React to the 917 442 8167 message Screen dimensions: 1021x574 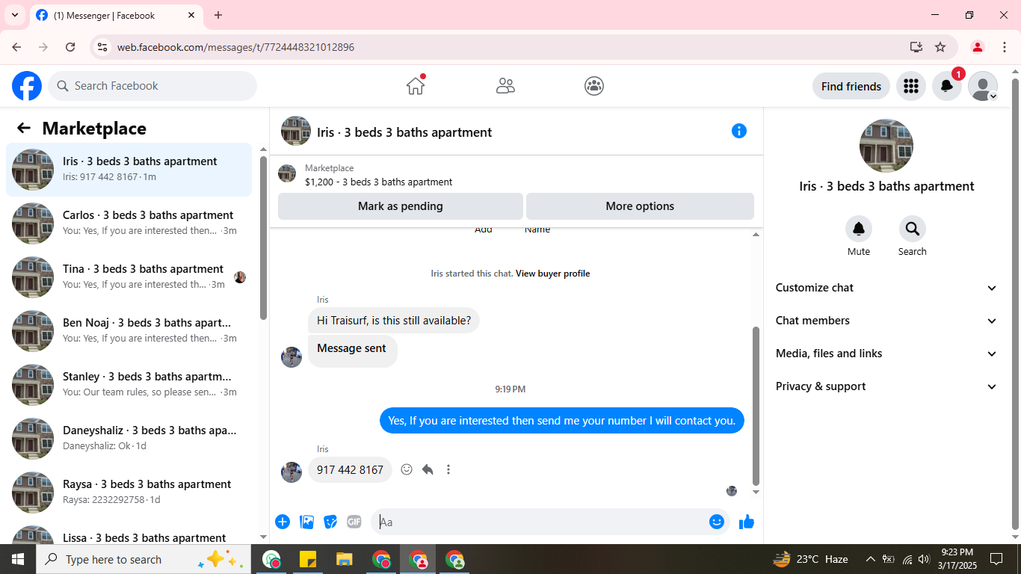pos(407,469)
